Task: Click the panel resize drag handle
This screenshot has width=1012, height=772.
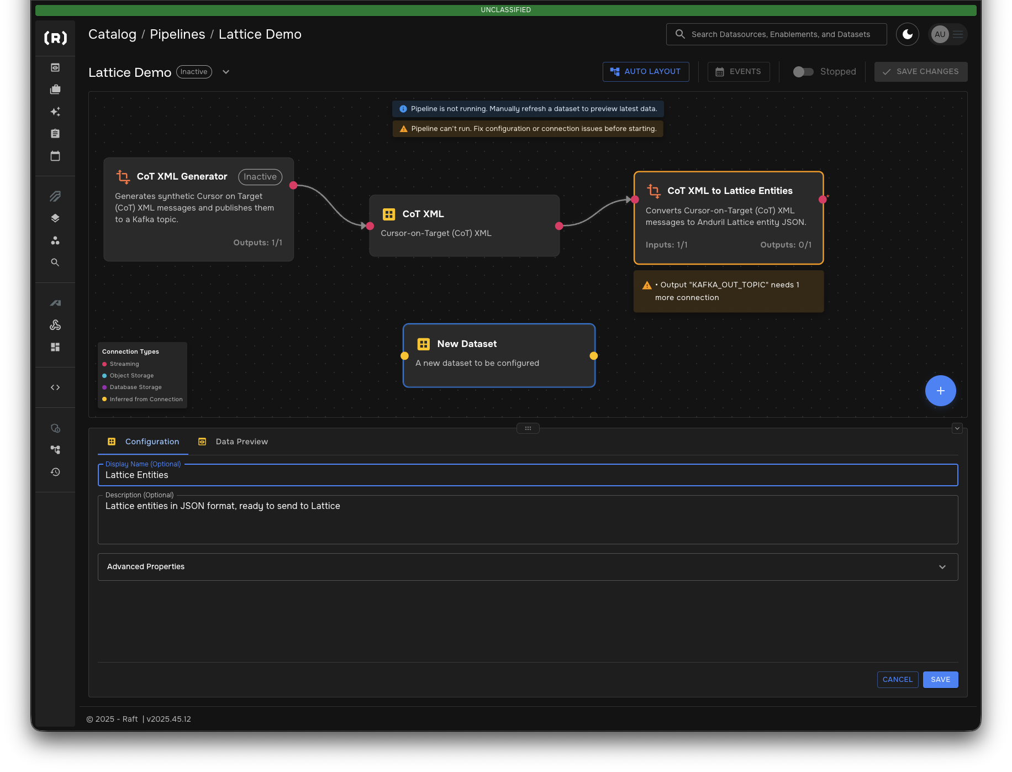Action: click(528, 428)
